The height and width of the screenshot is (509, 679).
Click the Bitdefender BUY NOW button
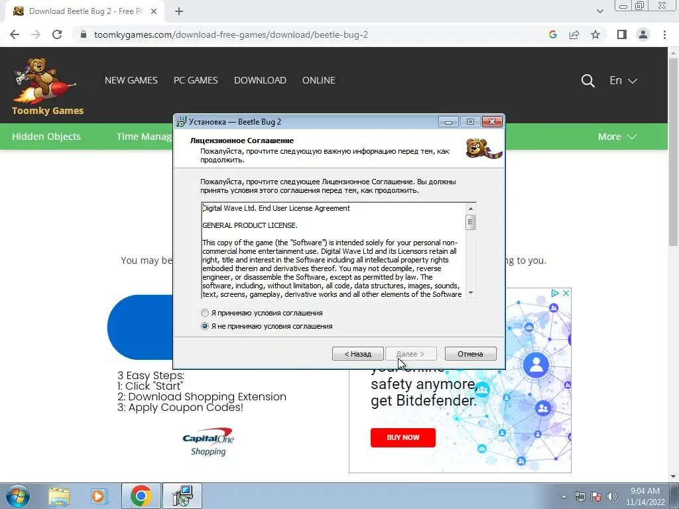point(402,437)
